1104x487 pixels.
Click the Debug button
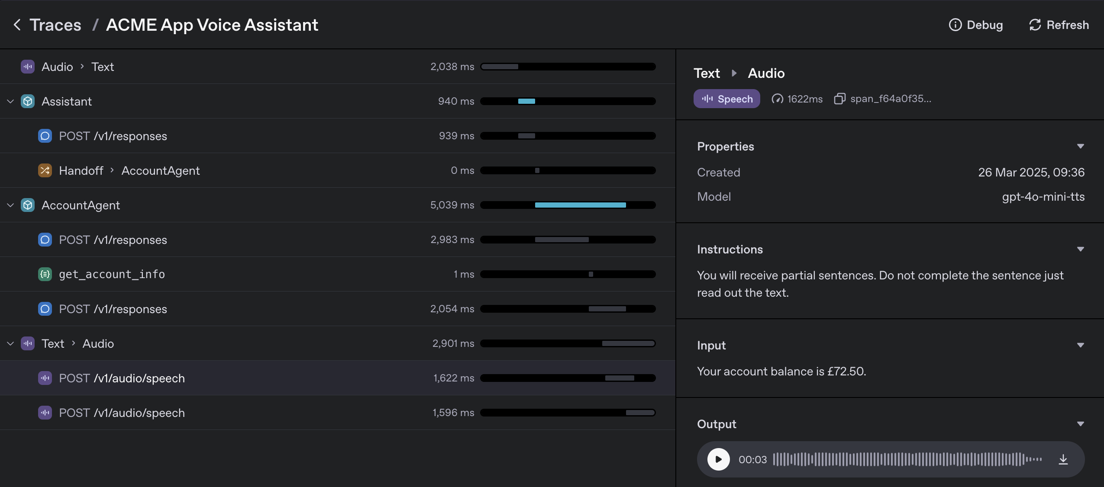pos(976,25)
